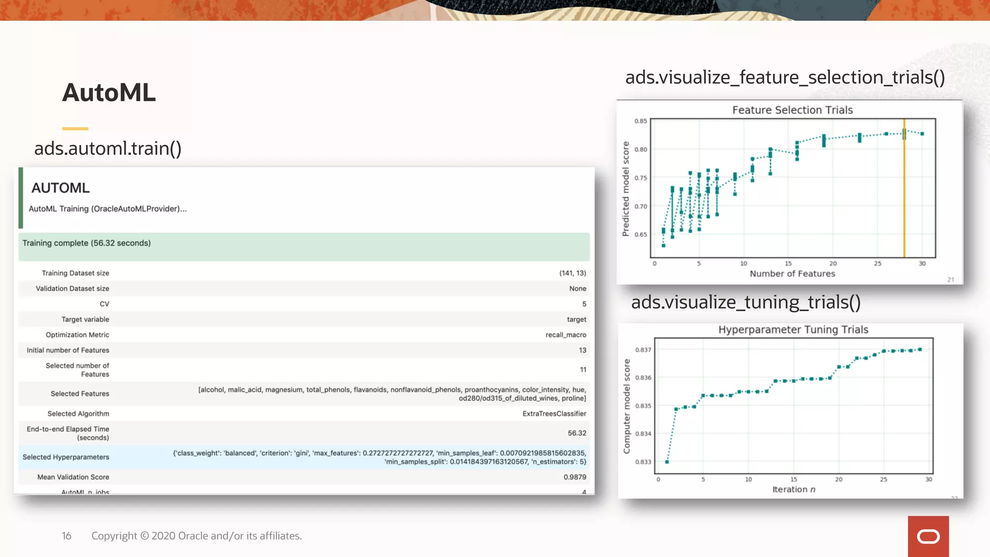990x557 pixels.
Task: Select the Validation Dataset size label
Action: [73, 289]
